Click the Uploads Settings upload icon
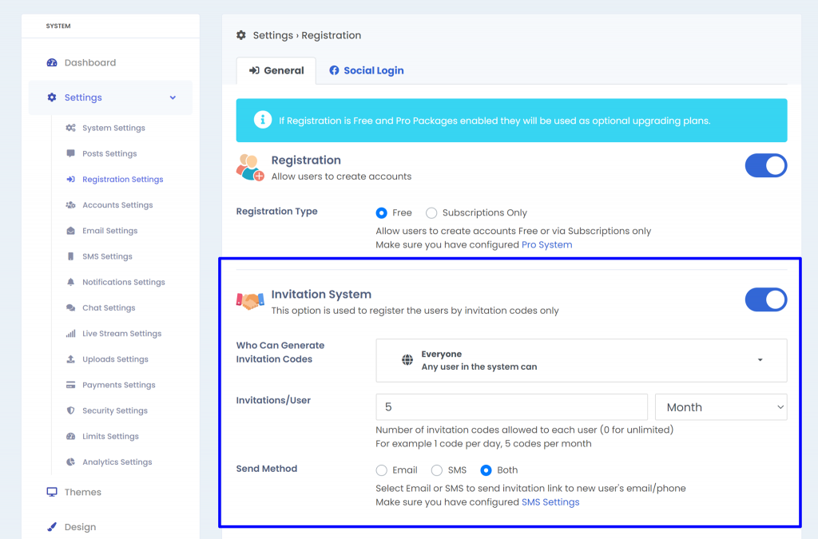818x539 pixels. [x=70, y=359]
